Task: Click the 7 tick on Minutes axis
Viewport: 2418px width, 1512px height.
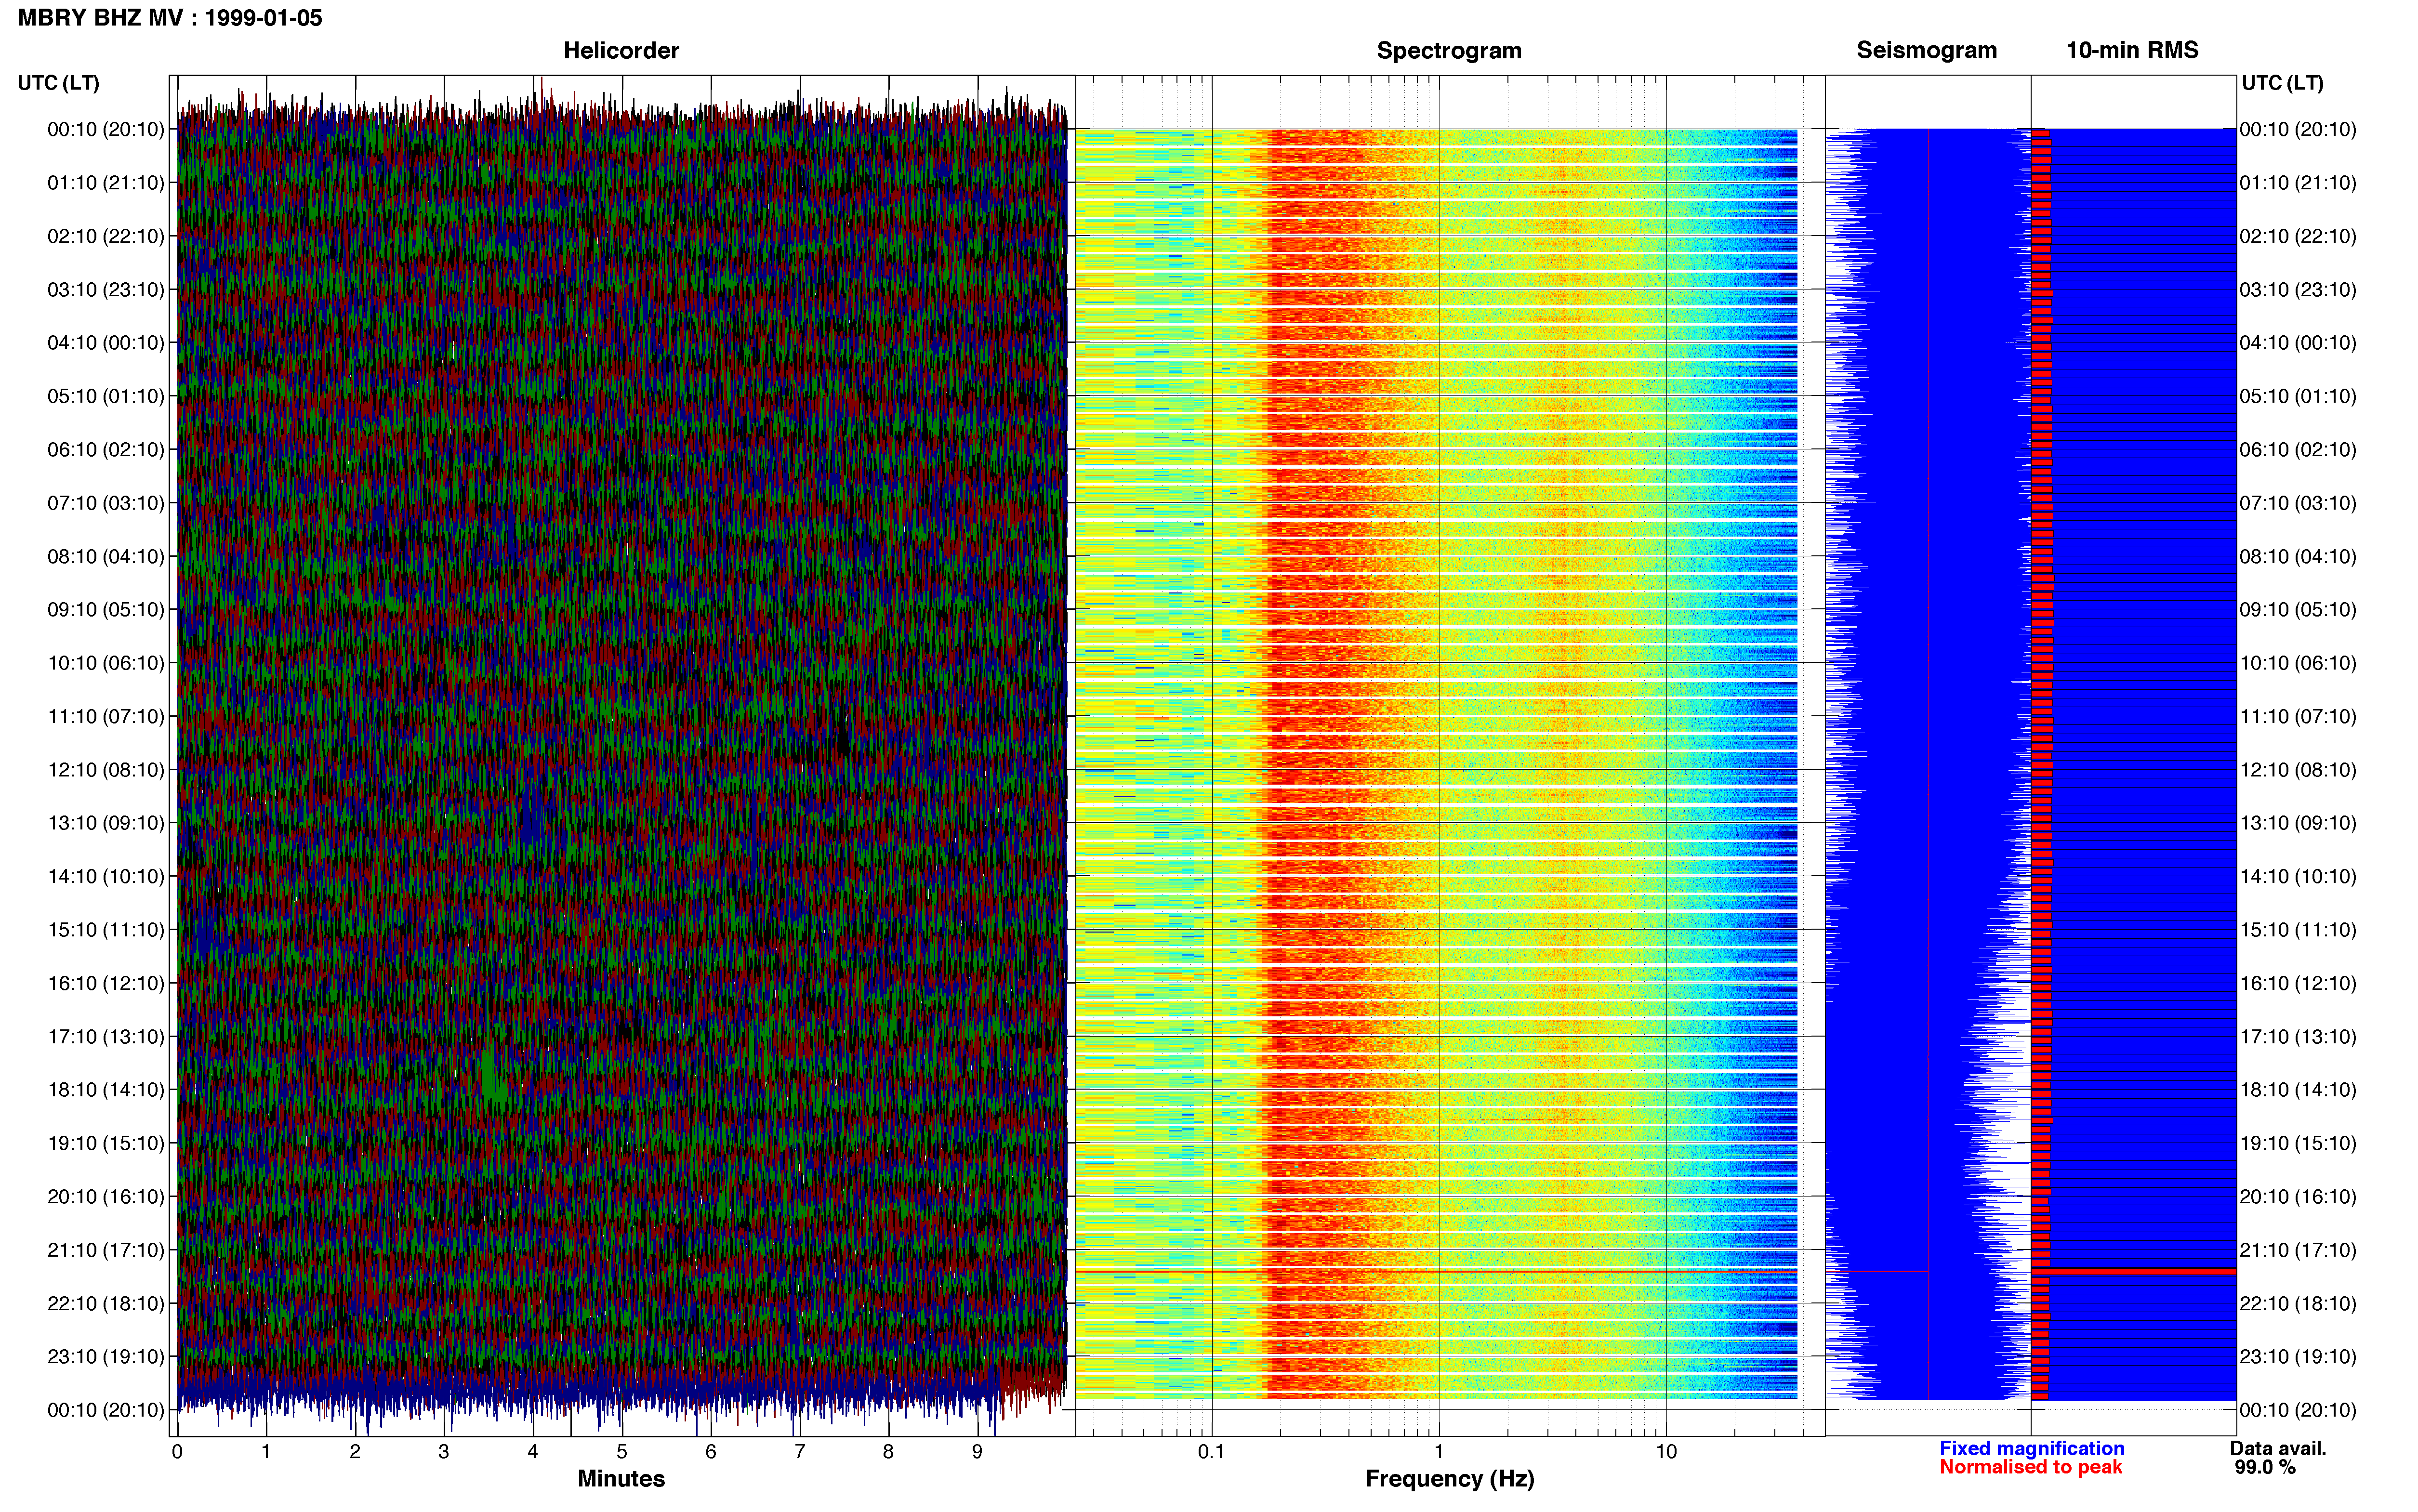Action: [800, 1452]
